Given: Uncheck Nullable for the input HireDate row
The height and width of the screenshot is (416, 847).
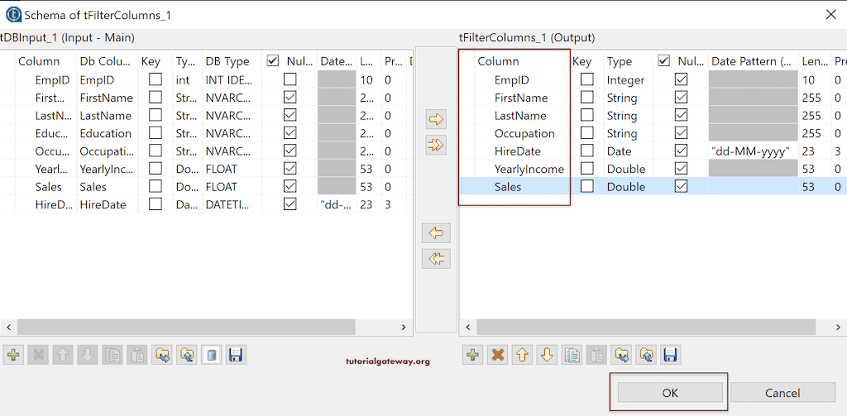Looking at the screenshot, I should point(290,205).
